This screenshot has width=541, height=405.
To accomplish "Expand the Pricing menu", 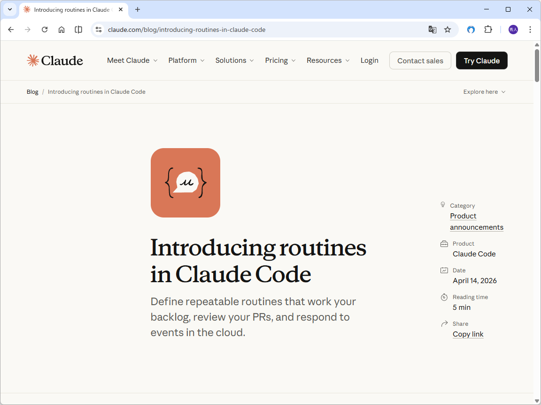I will coord(280,60).
